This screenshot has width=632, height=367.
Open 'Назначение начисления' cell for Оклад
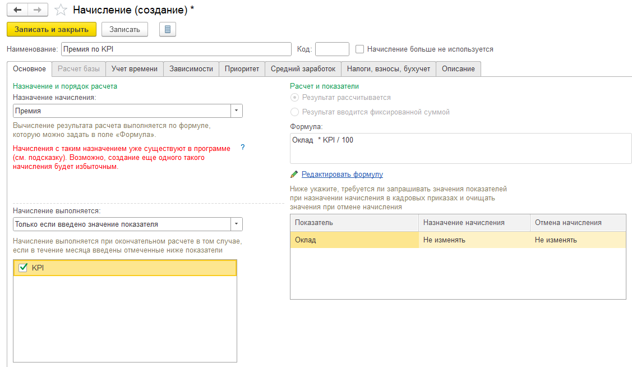(474, 240)
